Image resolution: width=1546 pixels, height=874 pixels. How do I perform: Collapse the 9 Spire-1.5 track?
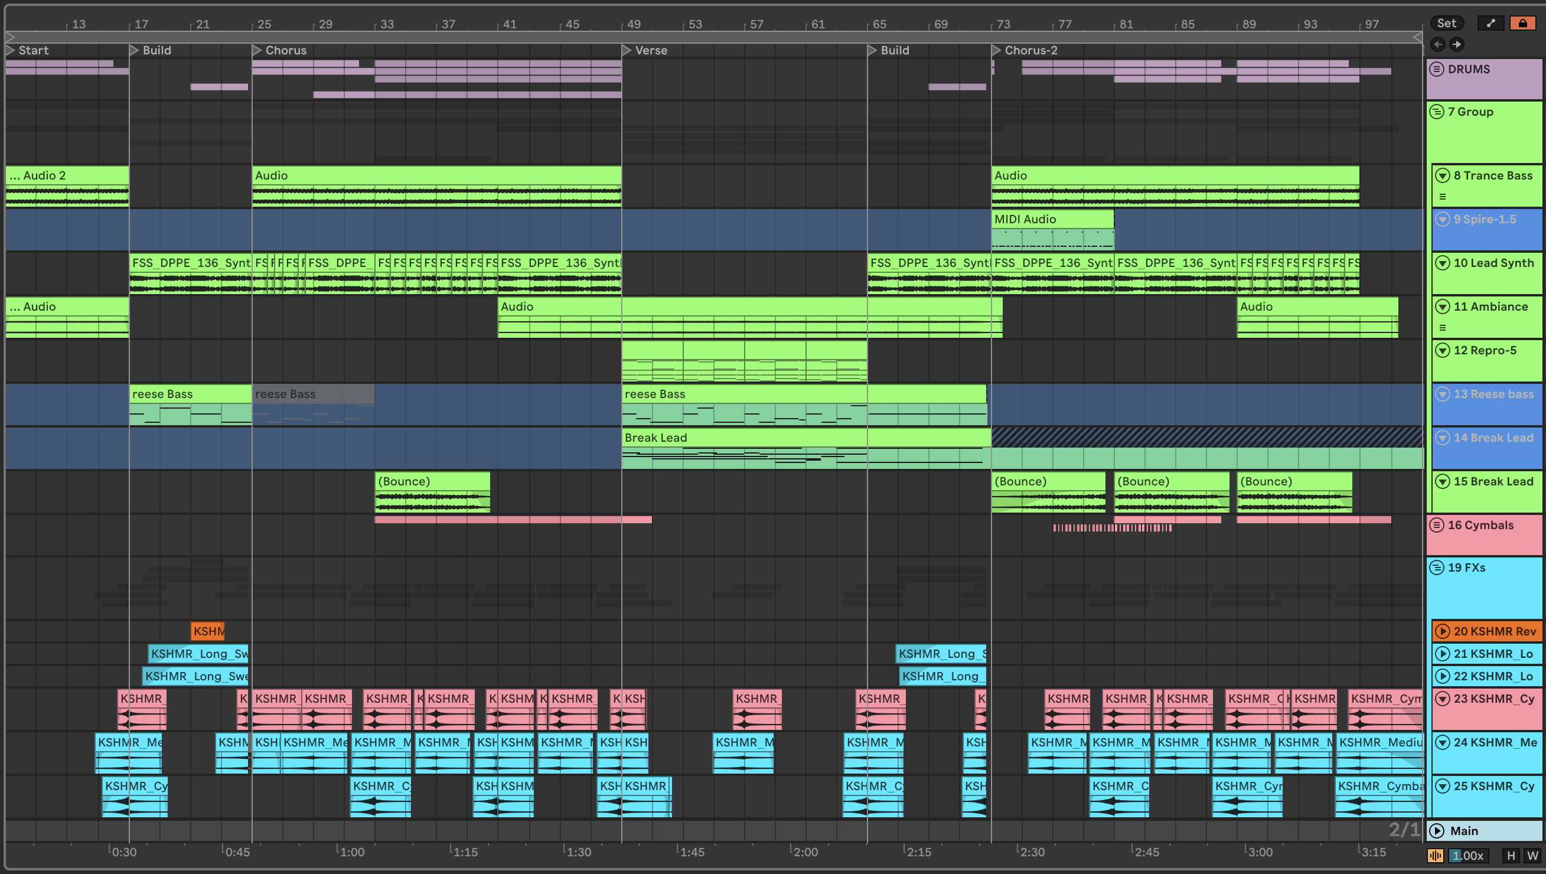(1443, 219)
